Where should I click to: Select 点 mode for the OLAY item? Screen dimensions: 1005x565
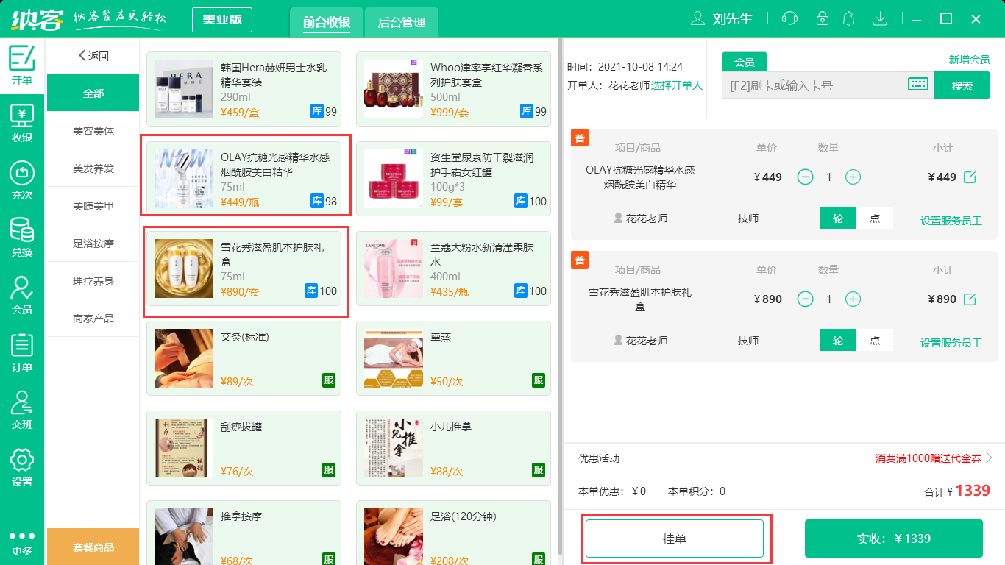pos(875,218)
